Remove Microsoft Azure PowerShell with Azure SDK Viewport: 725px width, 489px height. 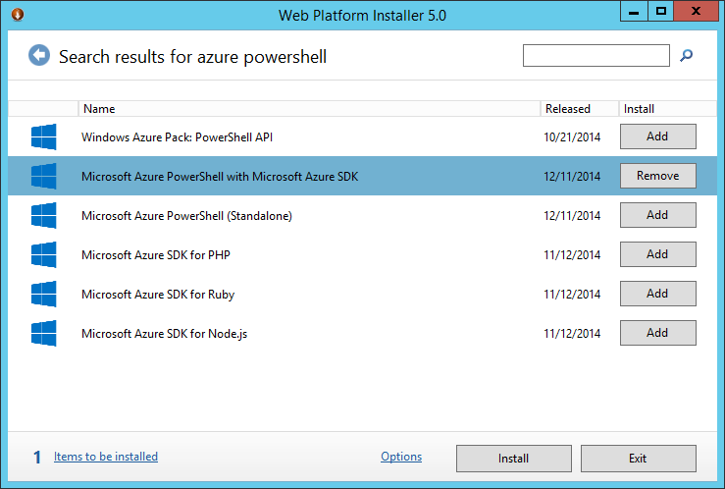click(x=657, y=176)
